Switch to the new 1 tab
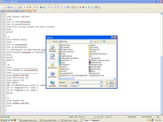The width and height of the screenshot is (163, 122). click(x=31, y=11)
